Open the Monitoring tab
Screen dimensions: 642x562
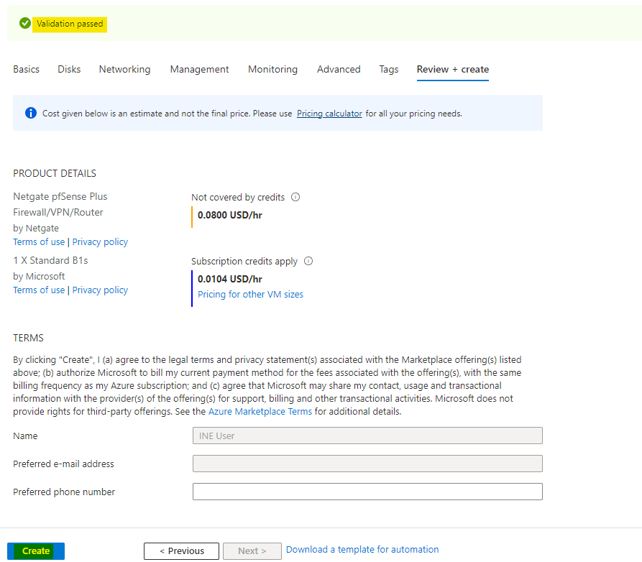pyautogui.click(x=272, y=70)
